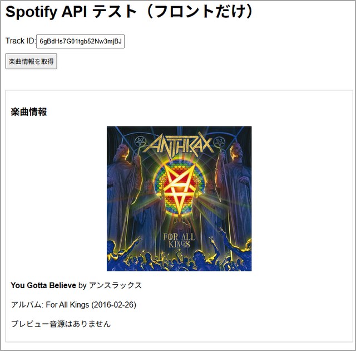Click the artist name アンスラックス

click(x=115, y=285)
